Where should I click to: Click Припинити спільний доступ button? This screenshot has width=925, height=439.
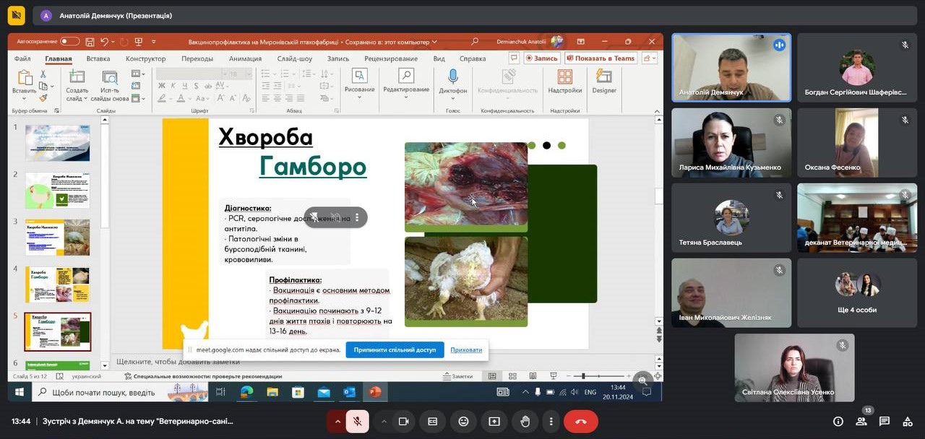point(395,350)
